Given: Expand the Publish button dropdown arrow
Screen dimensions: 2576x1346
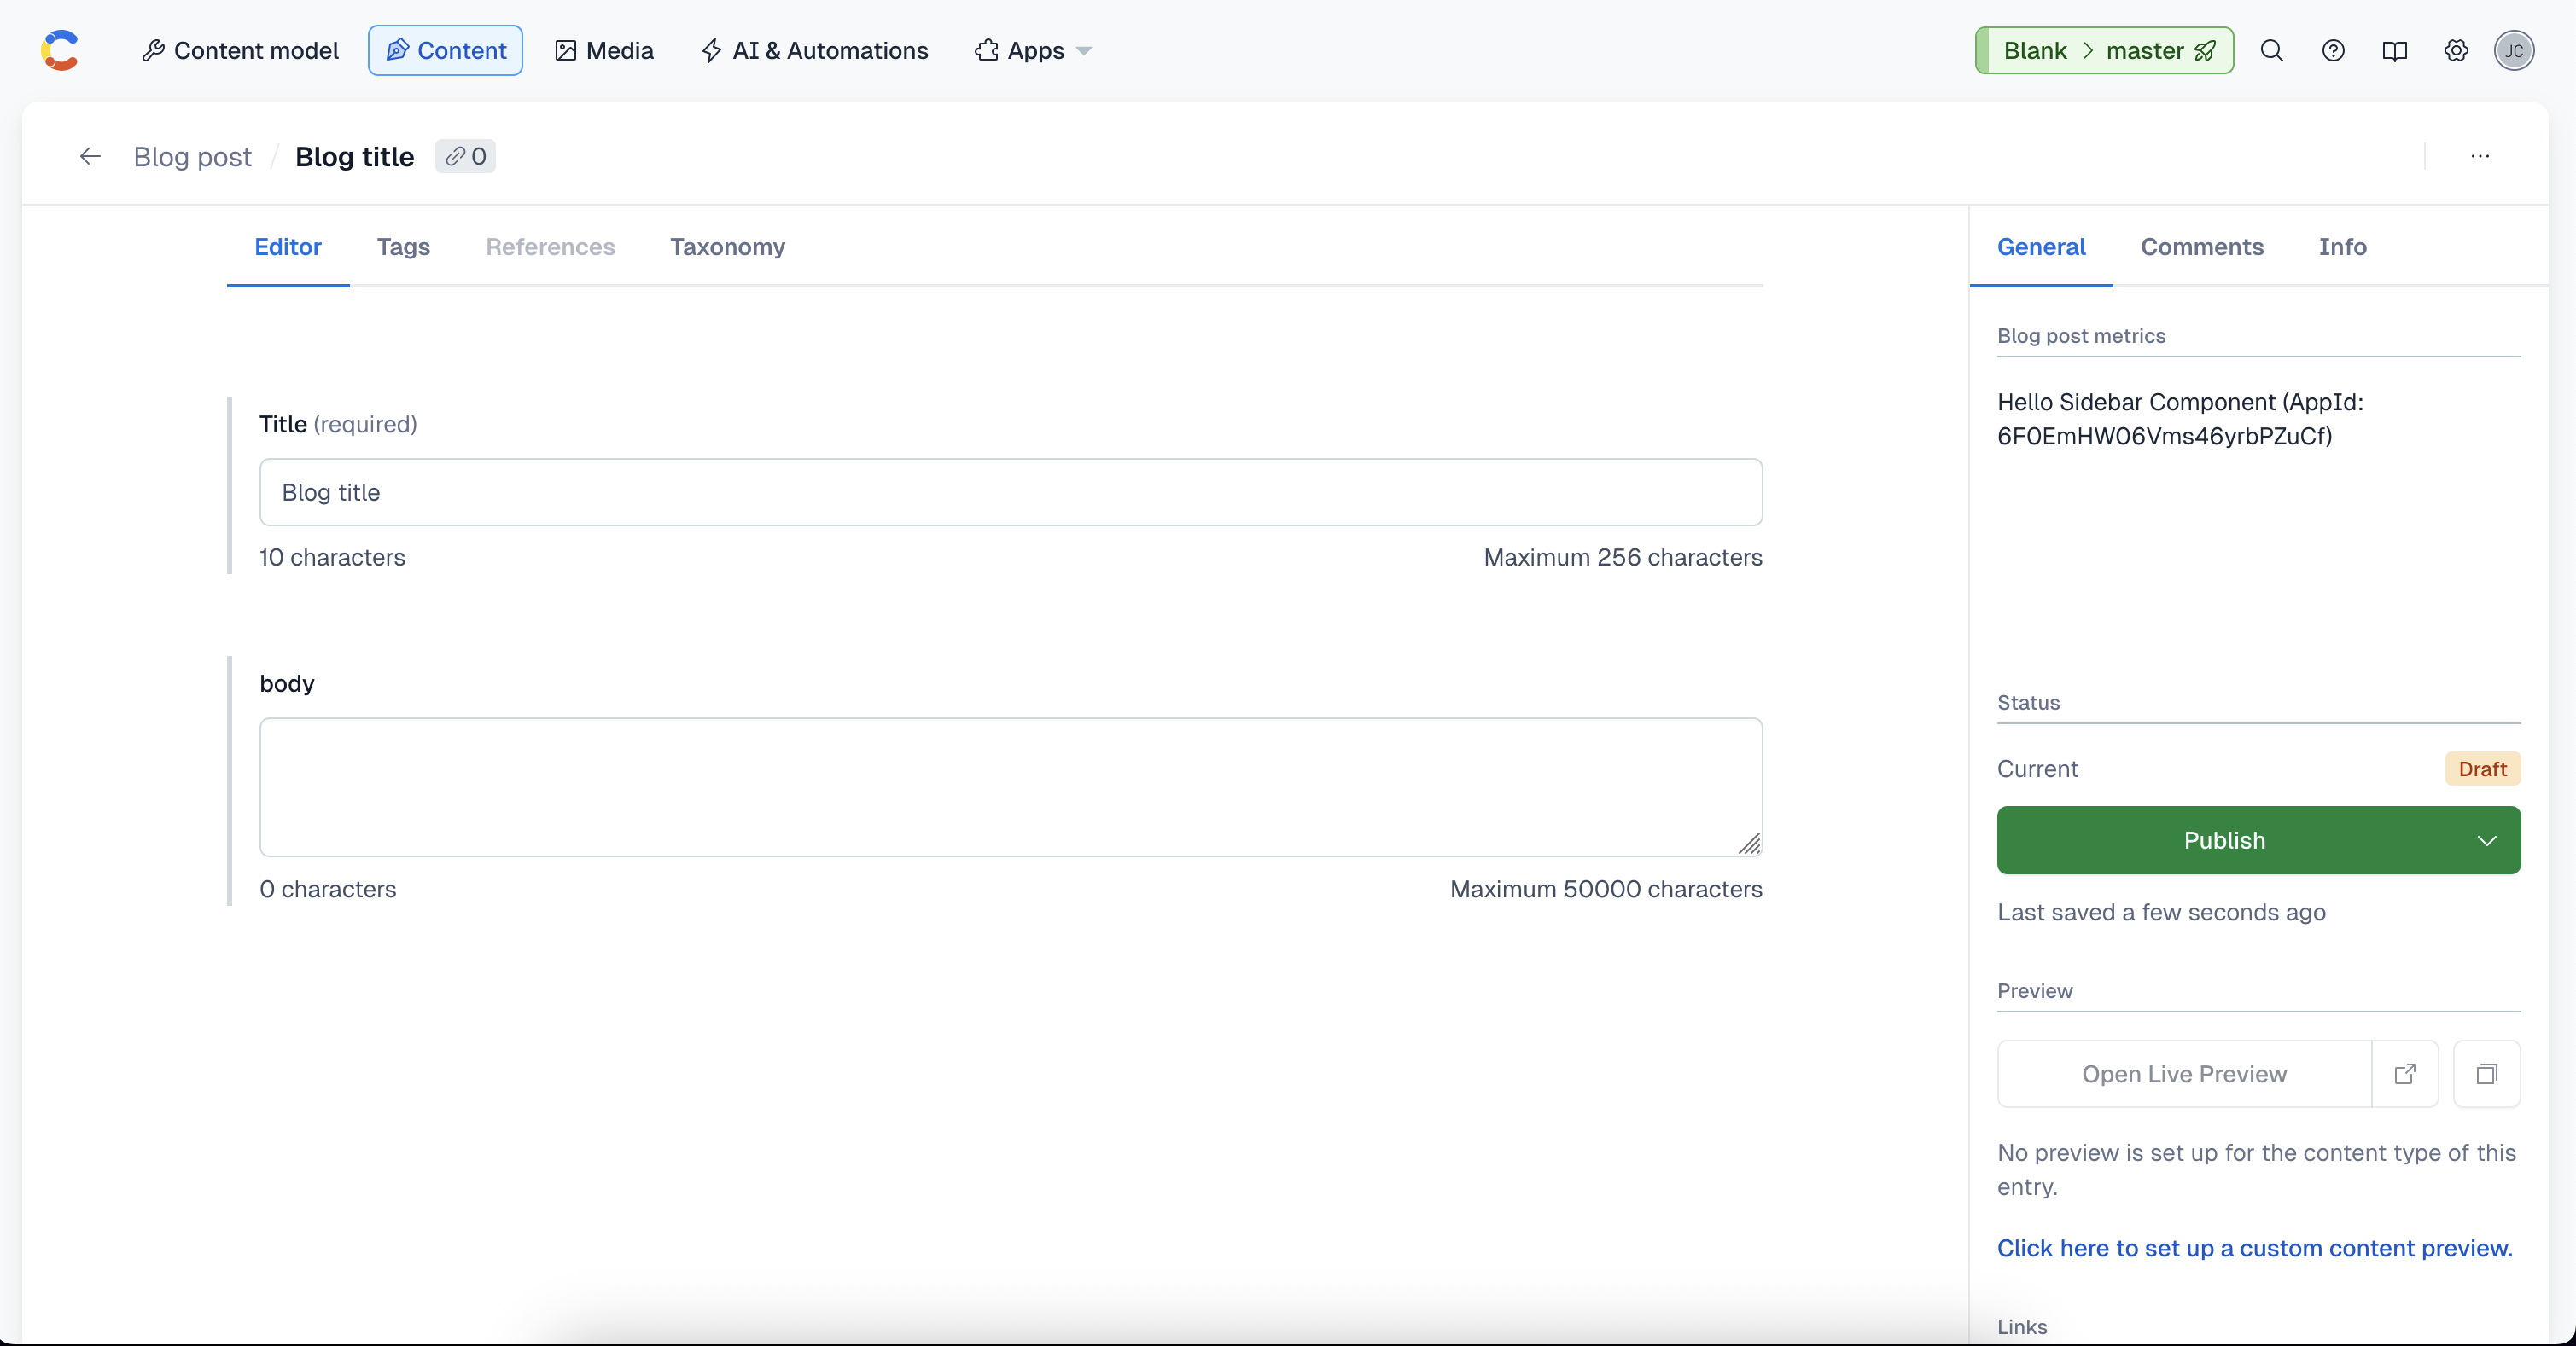Looking at the screenshot, I should 2486,840.
